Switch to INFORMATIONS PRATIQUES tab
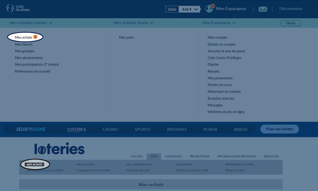 coord(237,156)
